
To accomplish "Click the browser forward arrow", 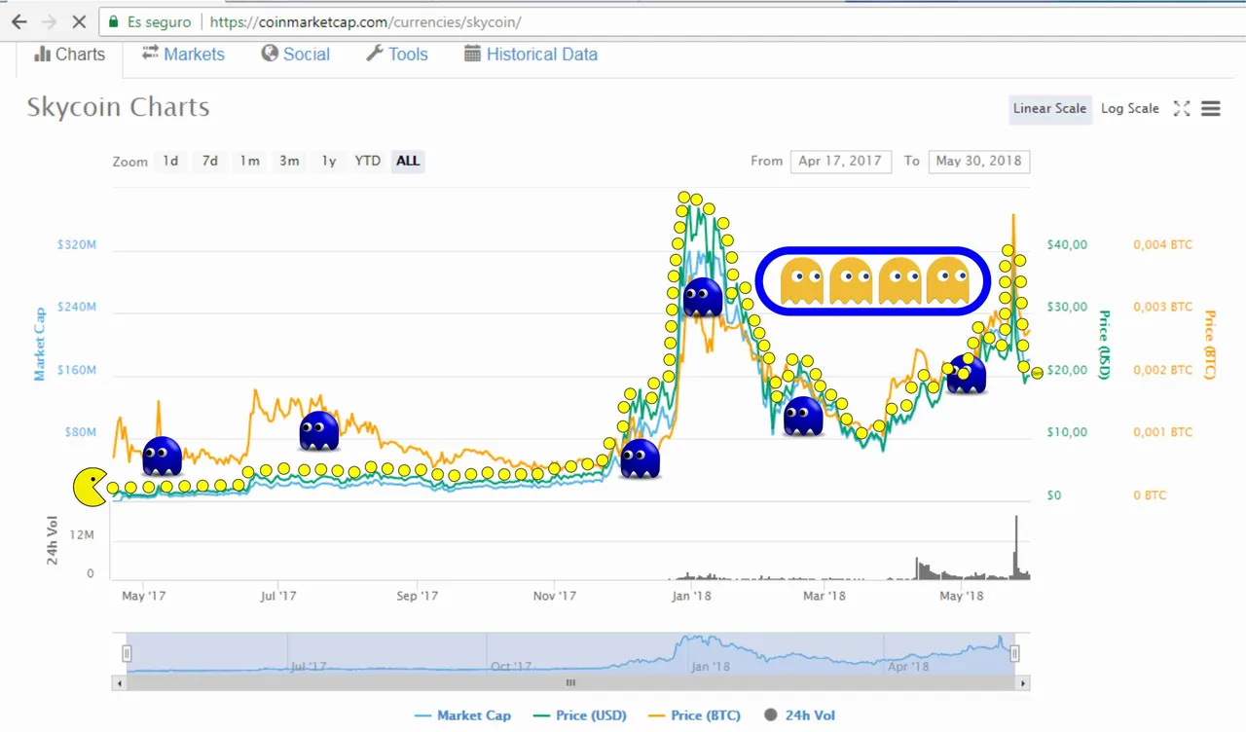I will (x=50, y=21).
